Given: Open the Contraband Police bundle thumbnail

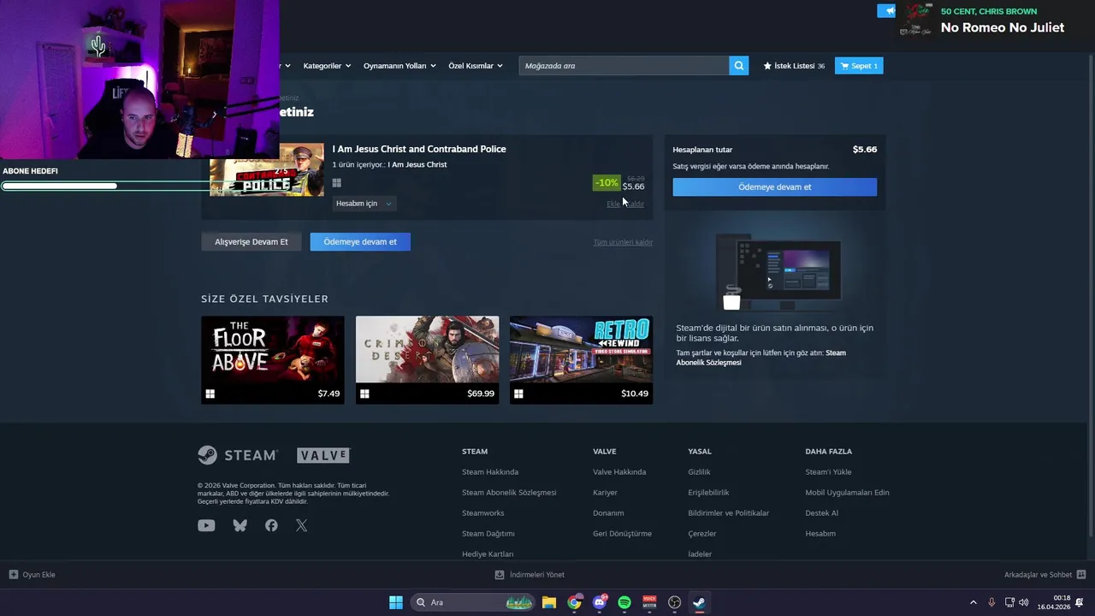Looking at the screenshot, I should pyautogui.click(x=267, y=169).
